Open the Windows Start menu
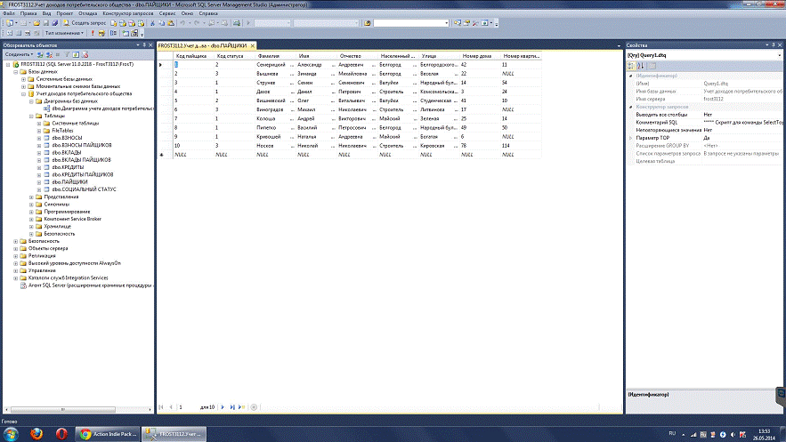Screen dimensions: 786x442 (11, 433)
